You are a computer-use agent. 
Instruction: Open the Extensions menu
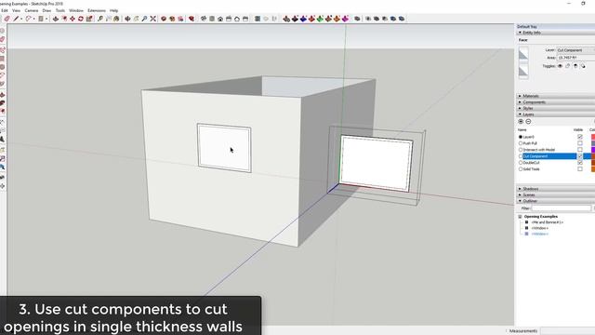click(97, 10)
